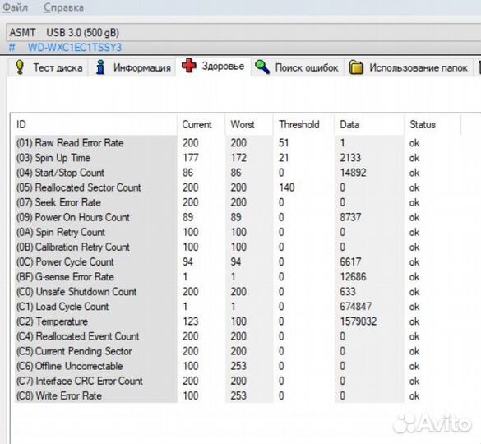Open the ASMT USB 3.0 drive selector

[243, 33]
